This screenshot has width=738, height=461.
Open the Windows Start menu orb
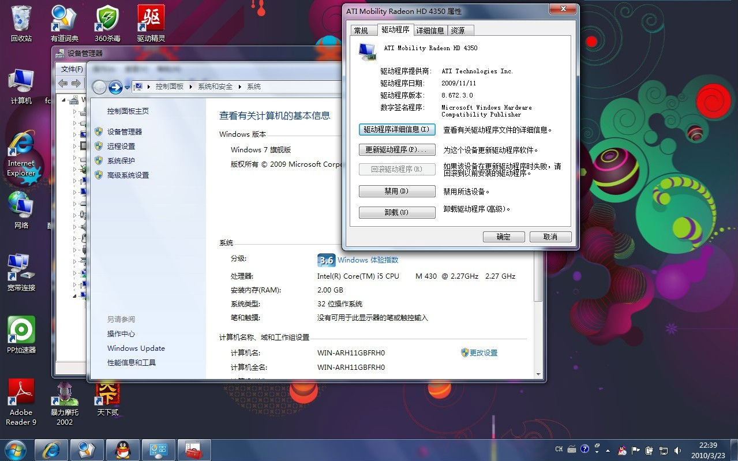pyautogui.click(x=14, y=449)
